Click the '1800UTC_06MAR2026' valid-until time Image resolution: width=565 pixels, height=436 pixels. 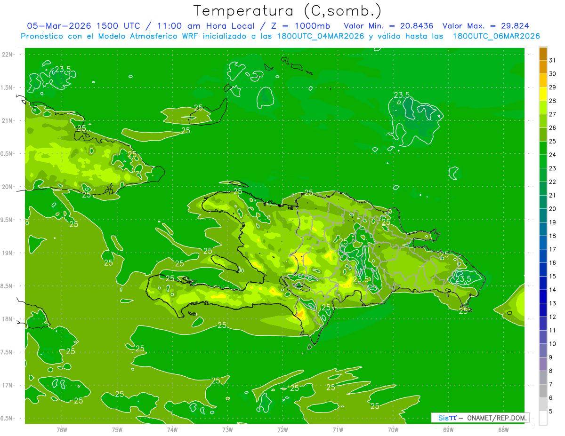(x=496, y=36)
